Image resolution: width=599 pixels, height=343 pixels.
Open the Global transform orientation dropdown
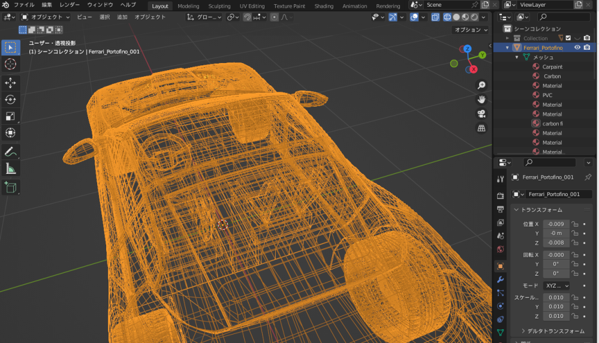[204, 17]
